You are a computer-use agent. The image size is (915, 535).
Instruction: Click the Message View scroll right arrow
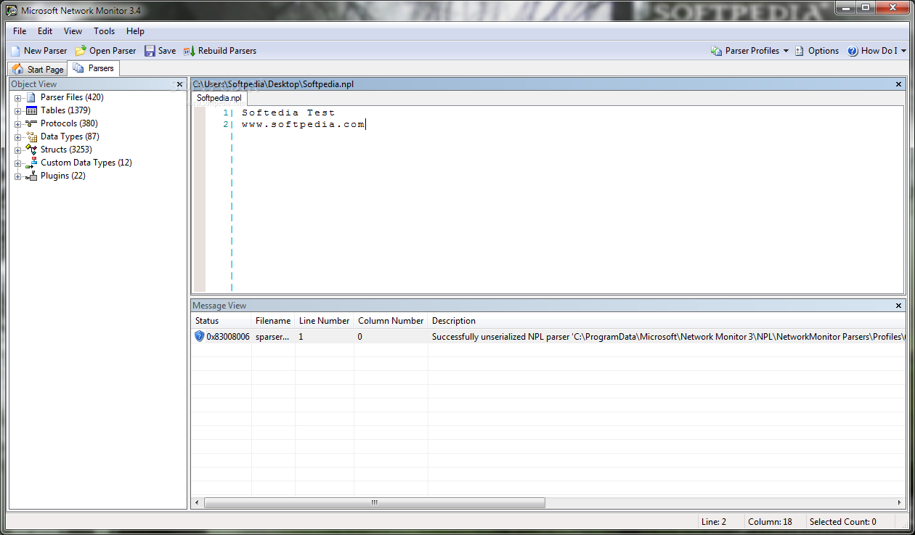tap(900, 502)
